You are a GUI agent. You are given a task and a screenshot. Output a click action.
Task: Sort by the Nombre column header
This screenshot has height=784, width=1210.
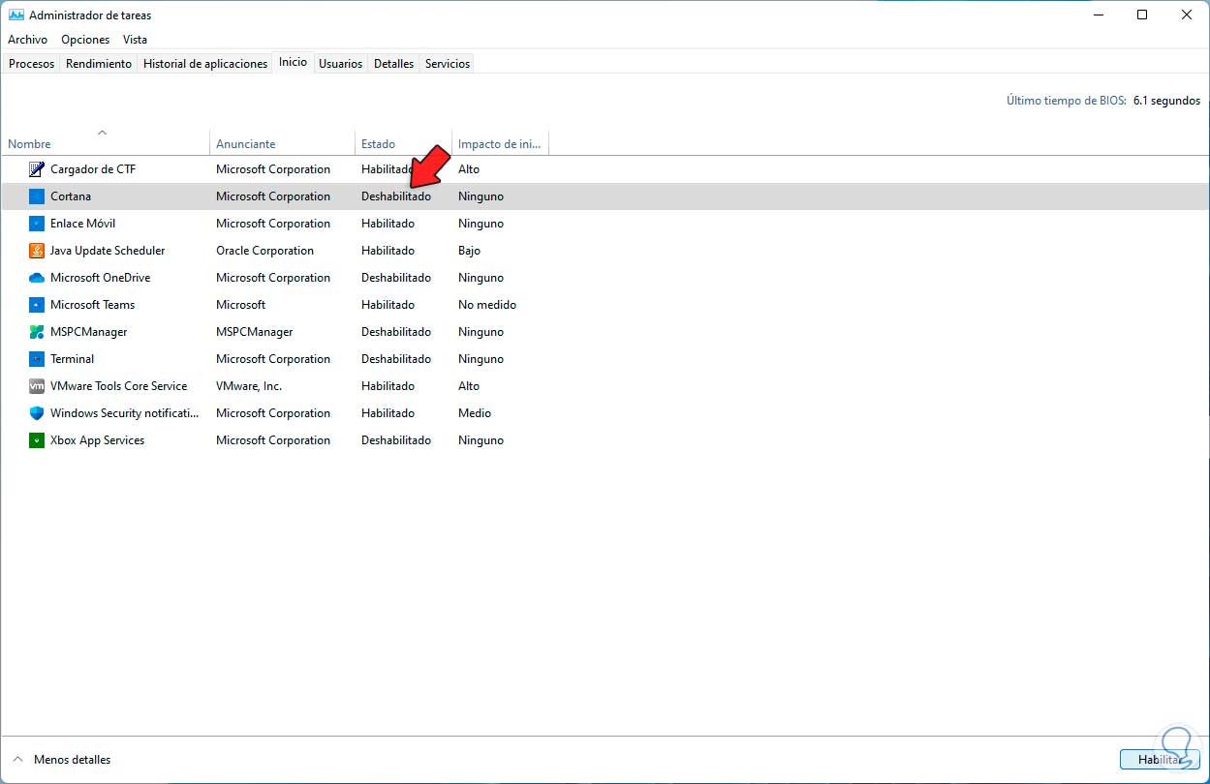[x=105, y=144]
